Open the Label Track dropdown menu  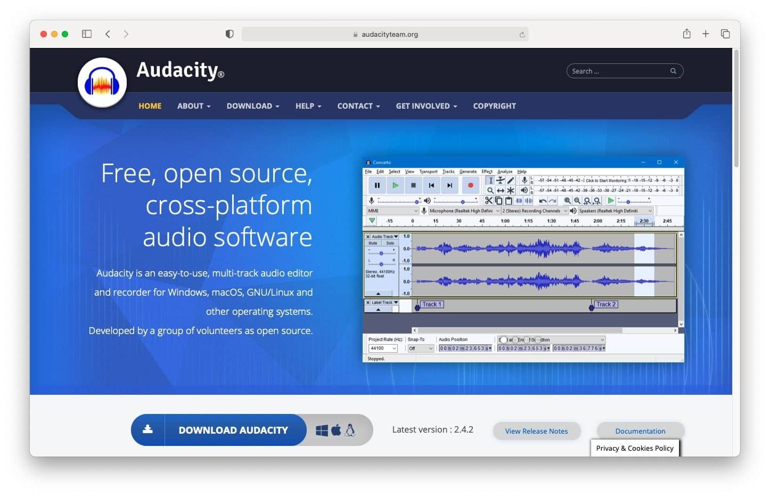pyautogui.click(x=384, y=303)
